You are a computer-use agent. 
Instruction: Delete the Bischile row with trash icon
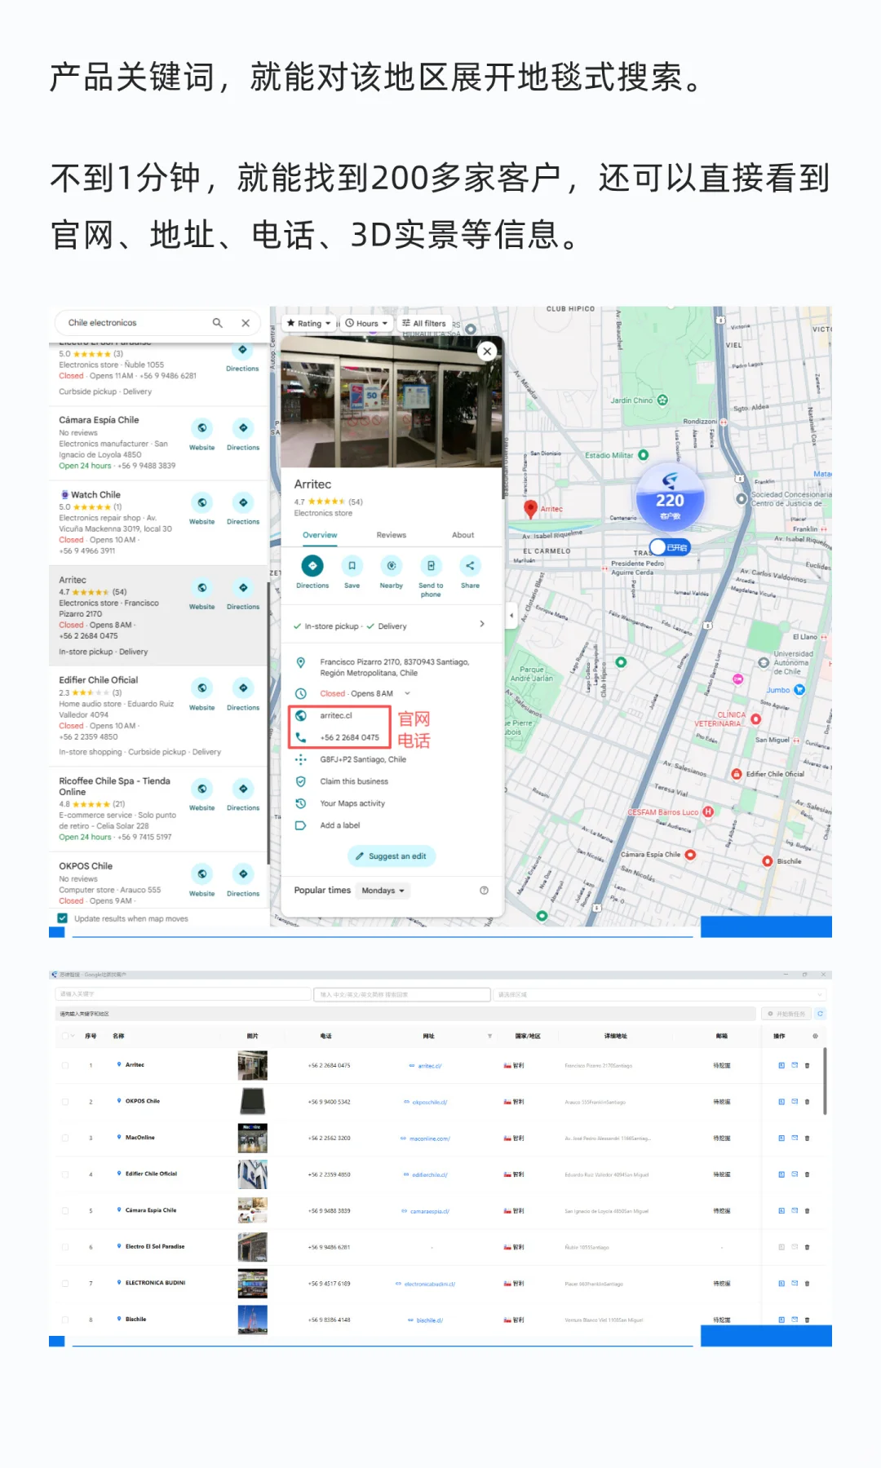point(808,1320)
